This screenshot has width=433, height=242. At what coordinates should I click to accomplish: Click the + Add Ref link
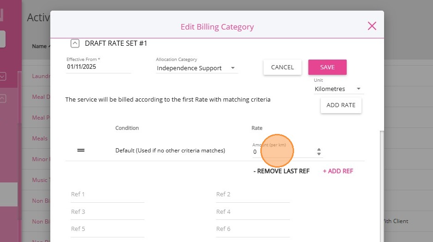click(338, 171)
